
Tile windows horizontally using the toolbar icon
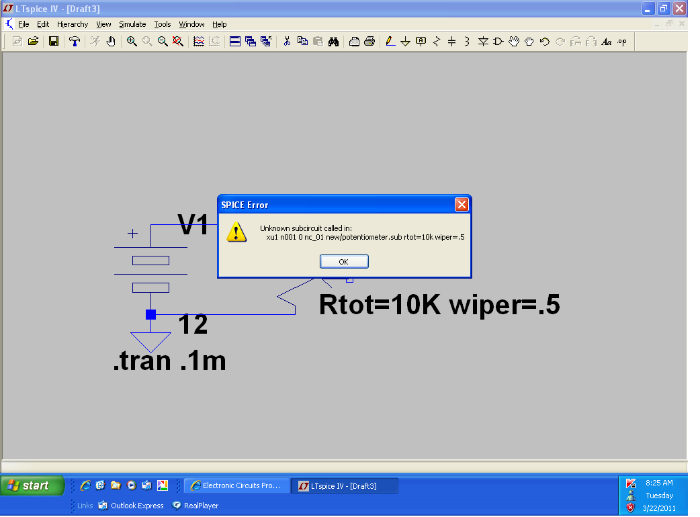pyautogui.click(x=235, y=42)
